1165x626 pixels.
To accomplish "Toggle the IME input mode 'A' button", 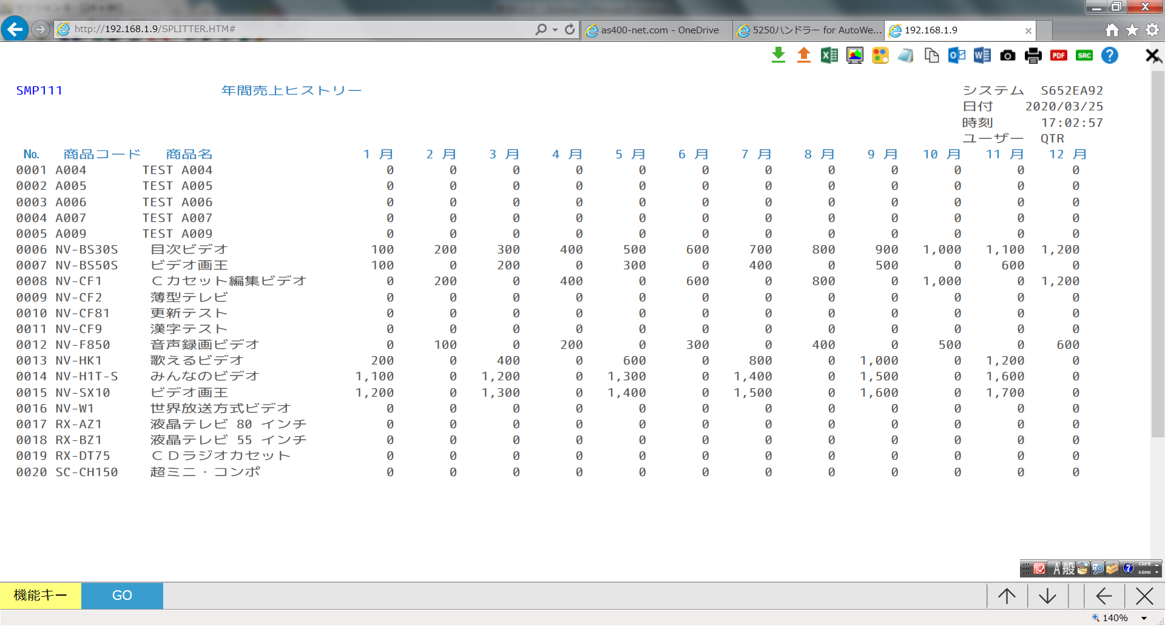I will (x=1057, y=568).
